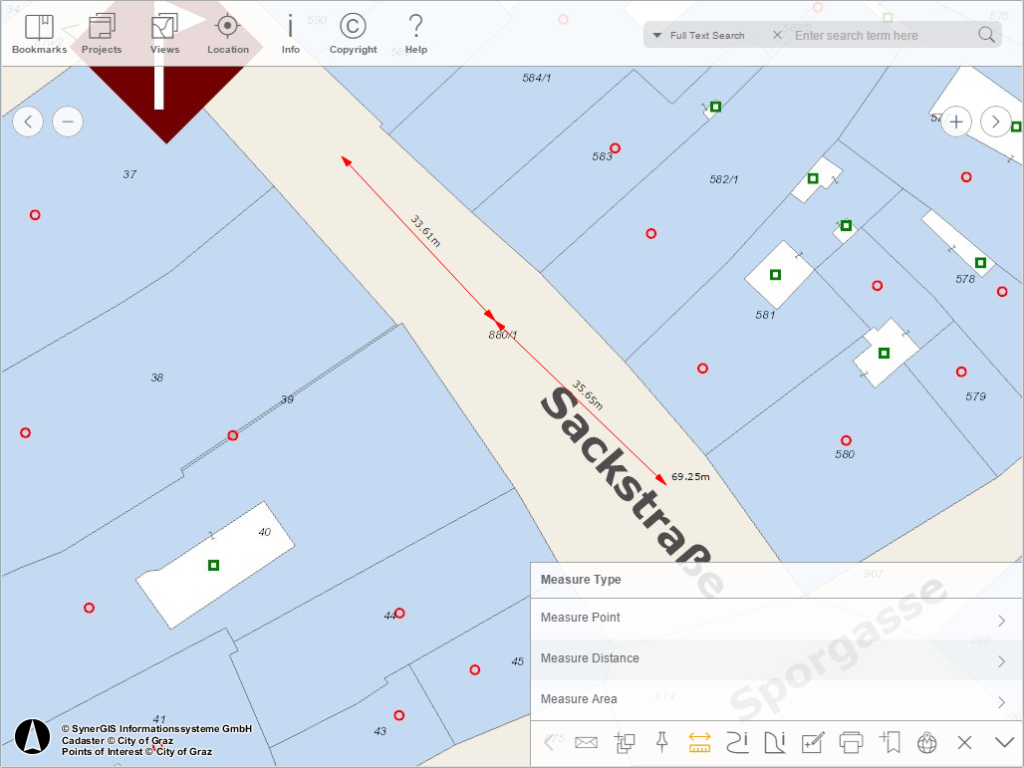Open the print map tool
Screen dimensions: 1024x768
(x=851, y=742)
